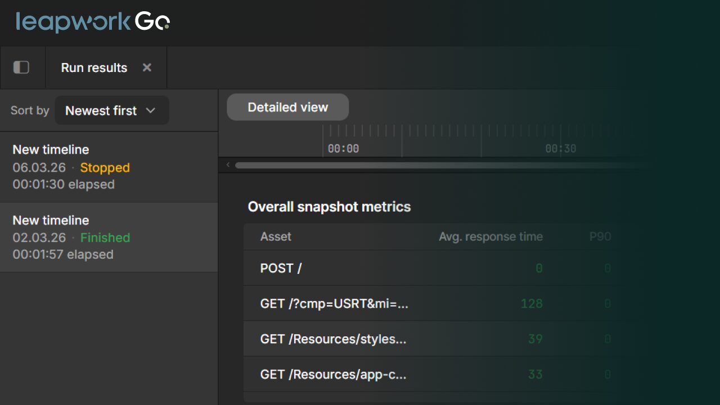This screenshot has width=720, height=405.
Task: Click the 00:00 timeline marker
Action: (x=343, y=148)
